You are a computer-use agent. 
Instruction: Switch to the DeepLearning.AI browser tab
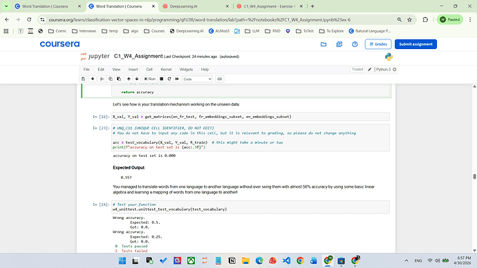(196, 6)
